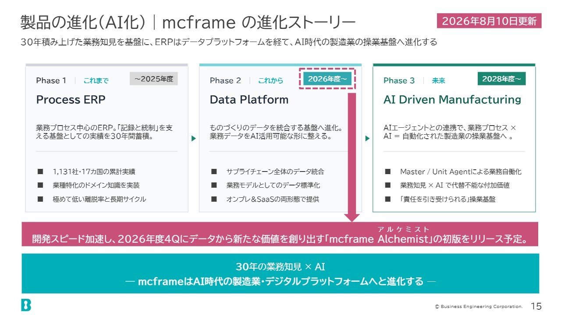Click the teal banner line "30年の業務知見 × AI"

tap(280, 266)
